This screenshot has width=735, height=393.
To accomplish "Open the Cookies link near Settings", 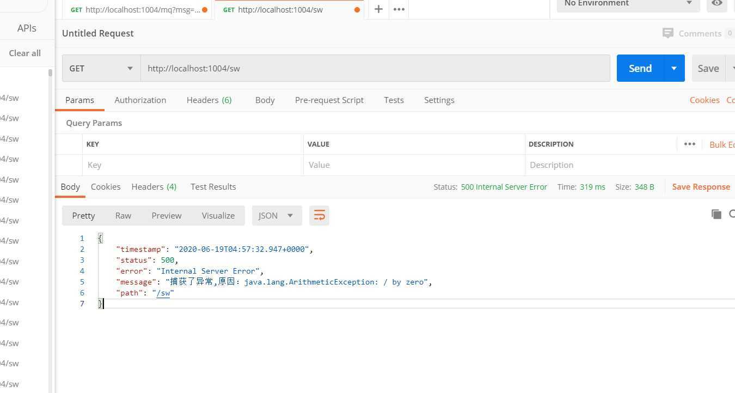I will tap(705, 100).
